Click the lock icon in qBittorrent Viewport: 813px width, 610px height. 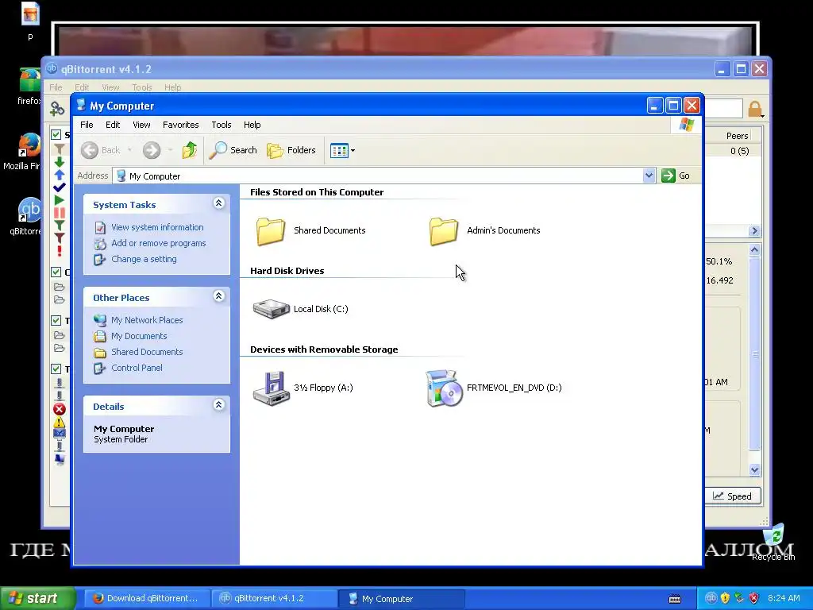click(754, 109)
